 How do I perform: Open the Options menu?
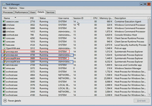13,8
